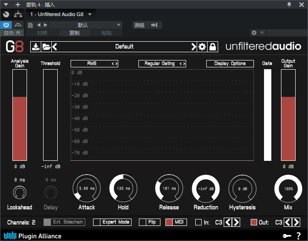The height and width of the screenshot is (241, 308).
Task: Open the Default preset name list
Action: (x=124, y=47)
